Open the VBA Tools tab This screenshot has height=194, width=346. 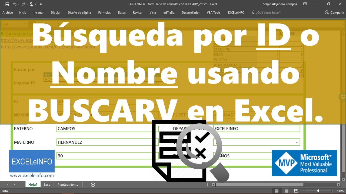(214, 13)
